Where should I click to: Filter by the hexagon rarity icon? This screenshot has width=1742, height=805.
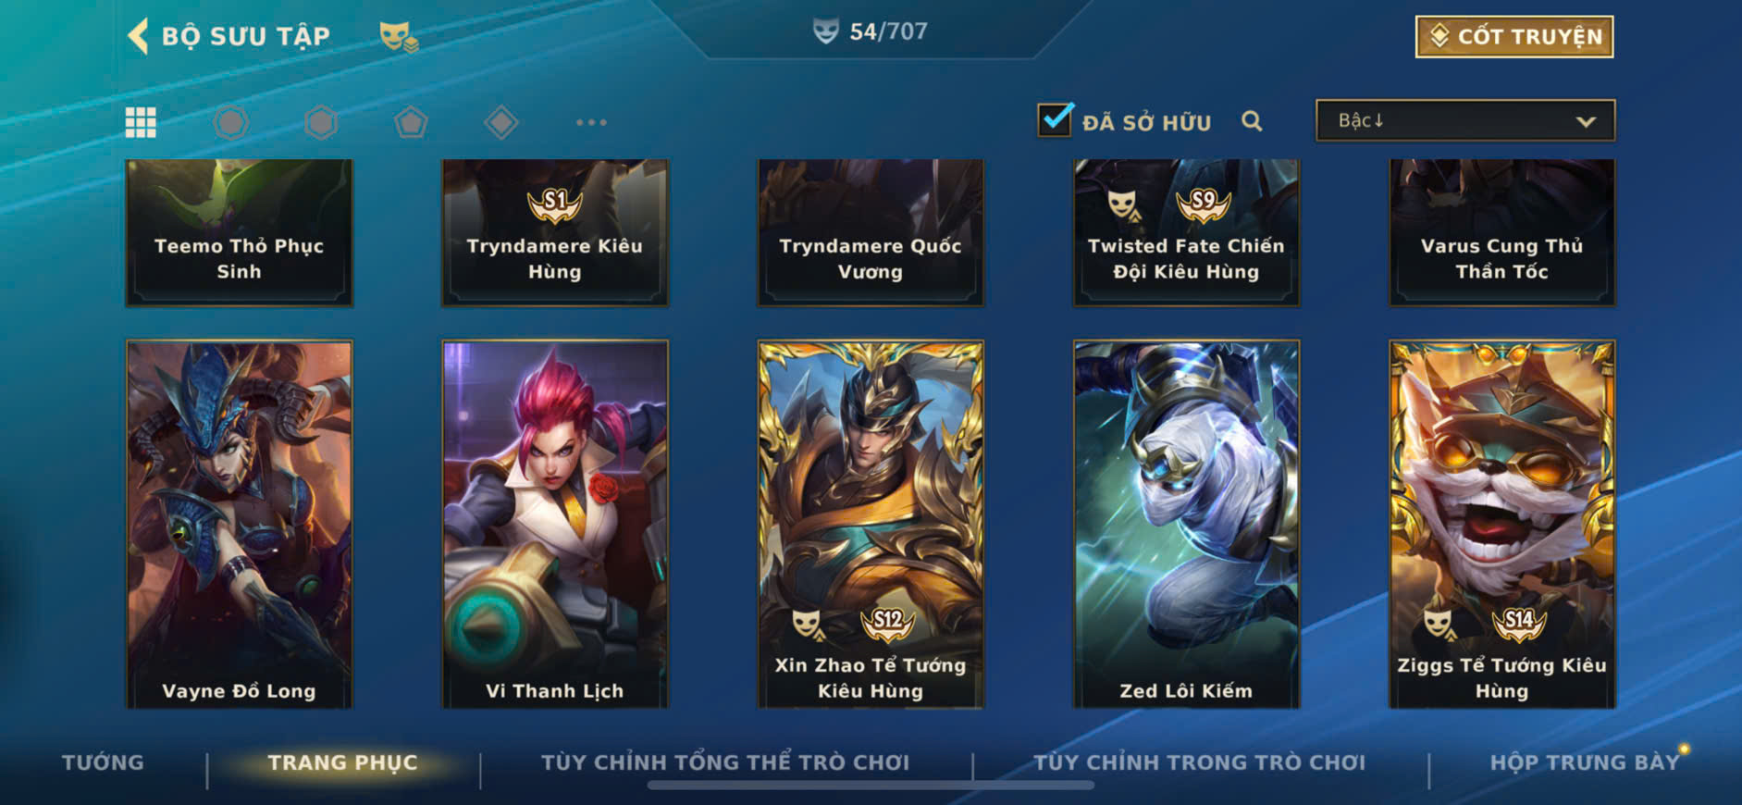point(321,122)
